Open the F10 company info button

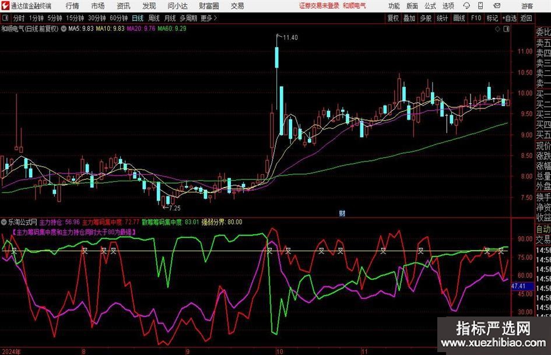(476, 18)
